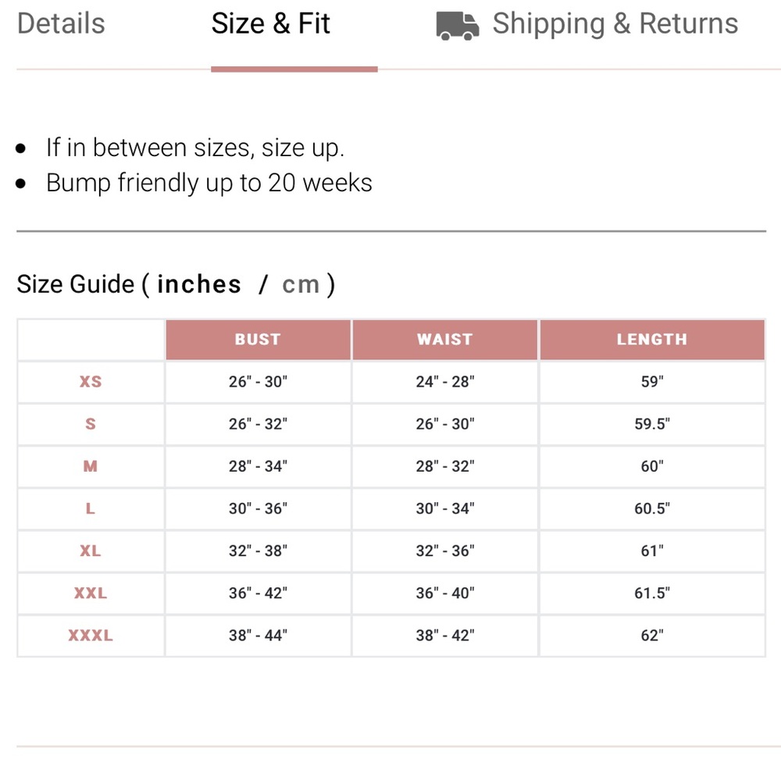The width and height of the screenshot is (781, 781).
Task: Select the M size row label
Action: tap(91, 467)
